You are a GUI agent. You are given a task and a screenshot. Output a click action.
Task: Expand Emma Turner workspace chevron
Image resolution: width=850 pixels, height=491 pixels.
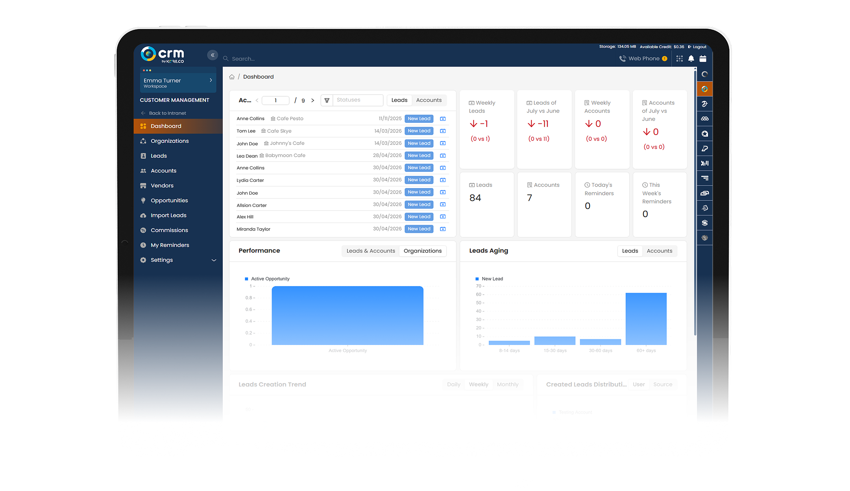pyautogui.click(x=211, y=80)
